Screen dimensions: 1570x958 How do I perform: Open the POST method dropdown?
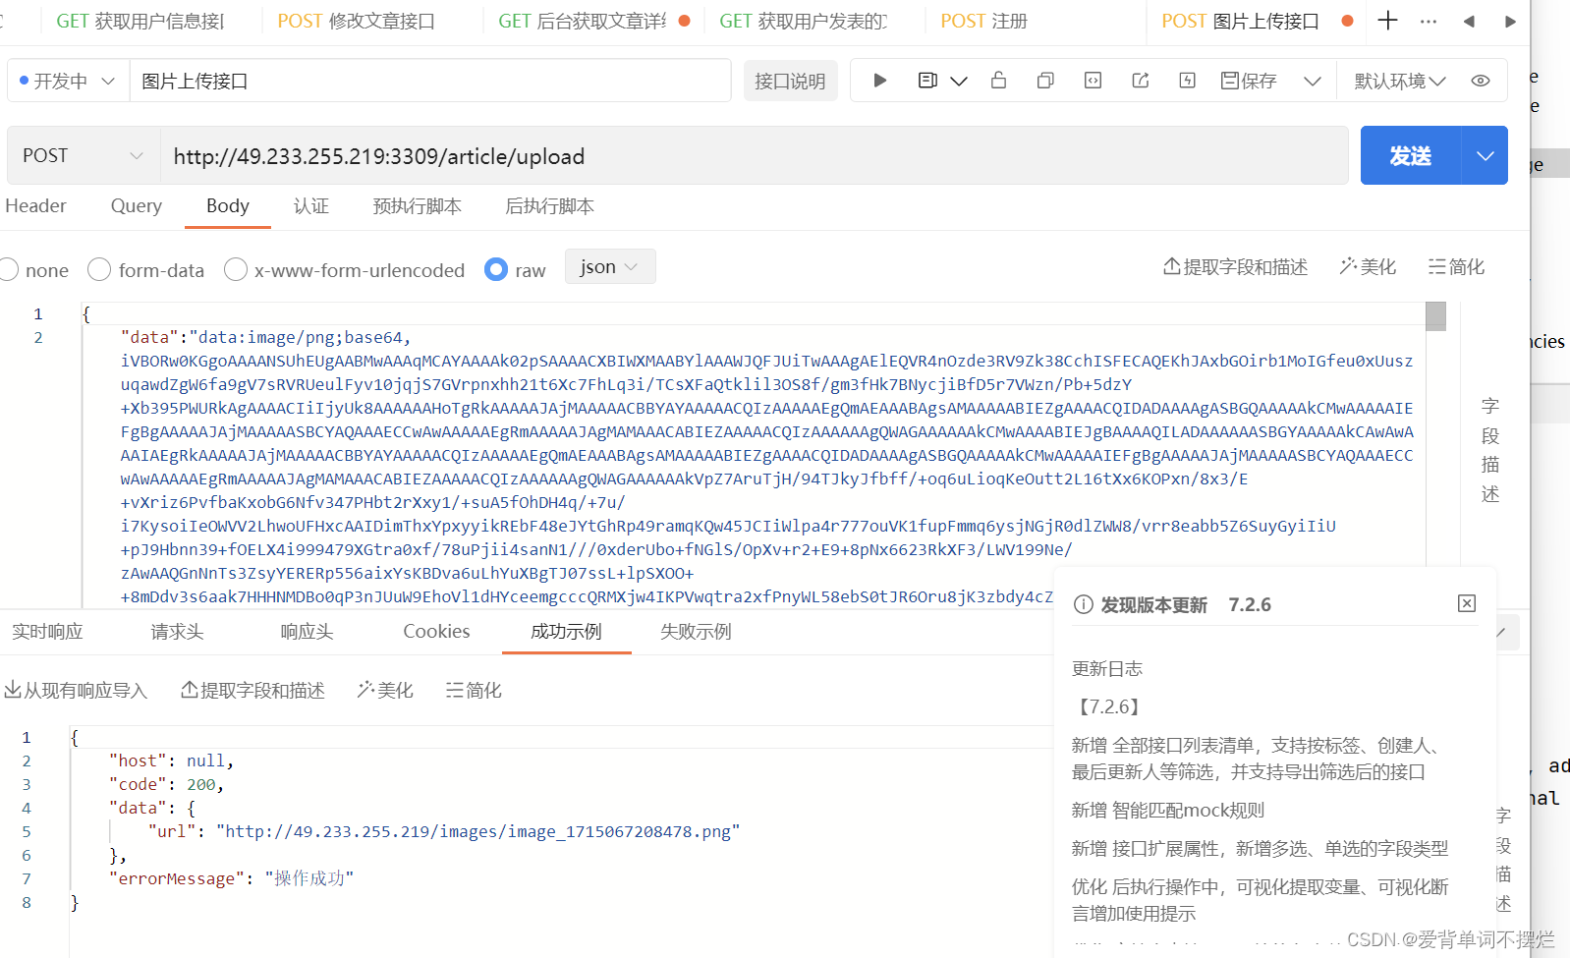(x=84, y=155)
